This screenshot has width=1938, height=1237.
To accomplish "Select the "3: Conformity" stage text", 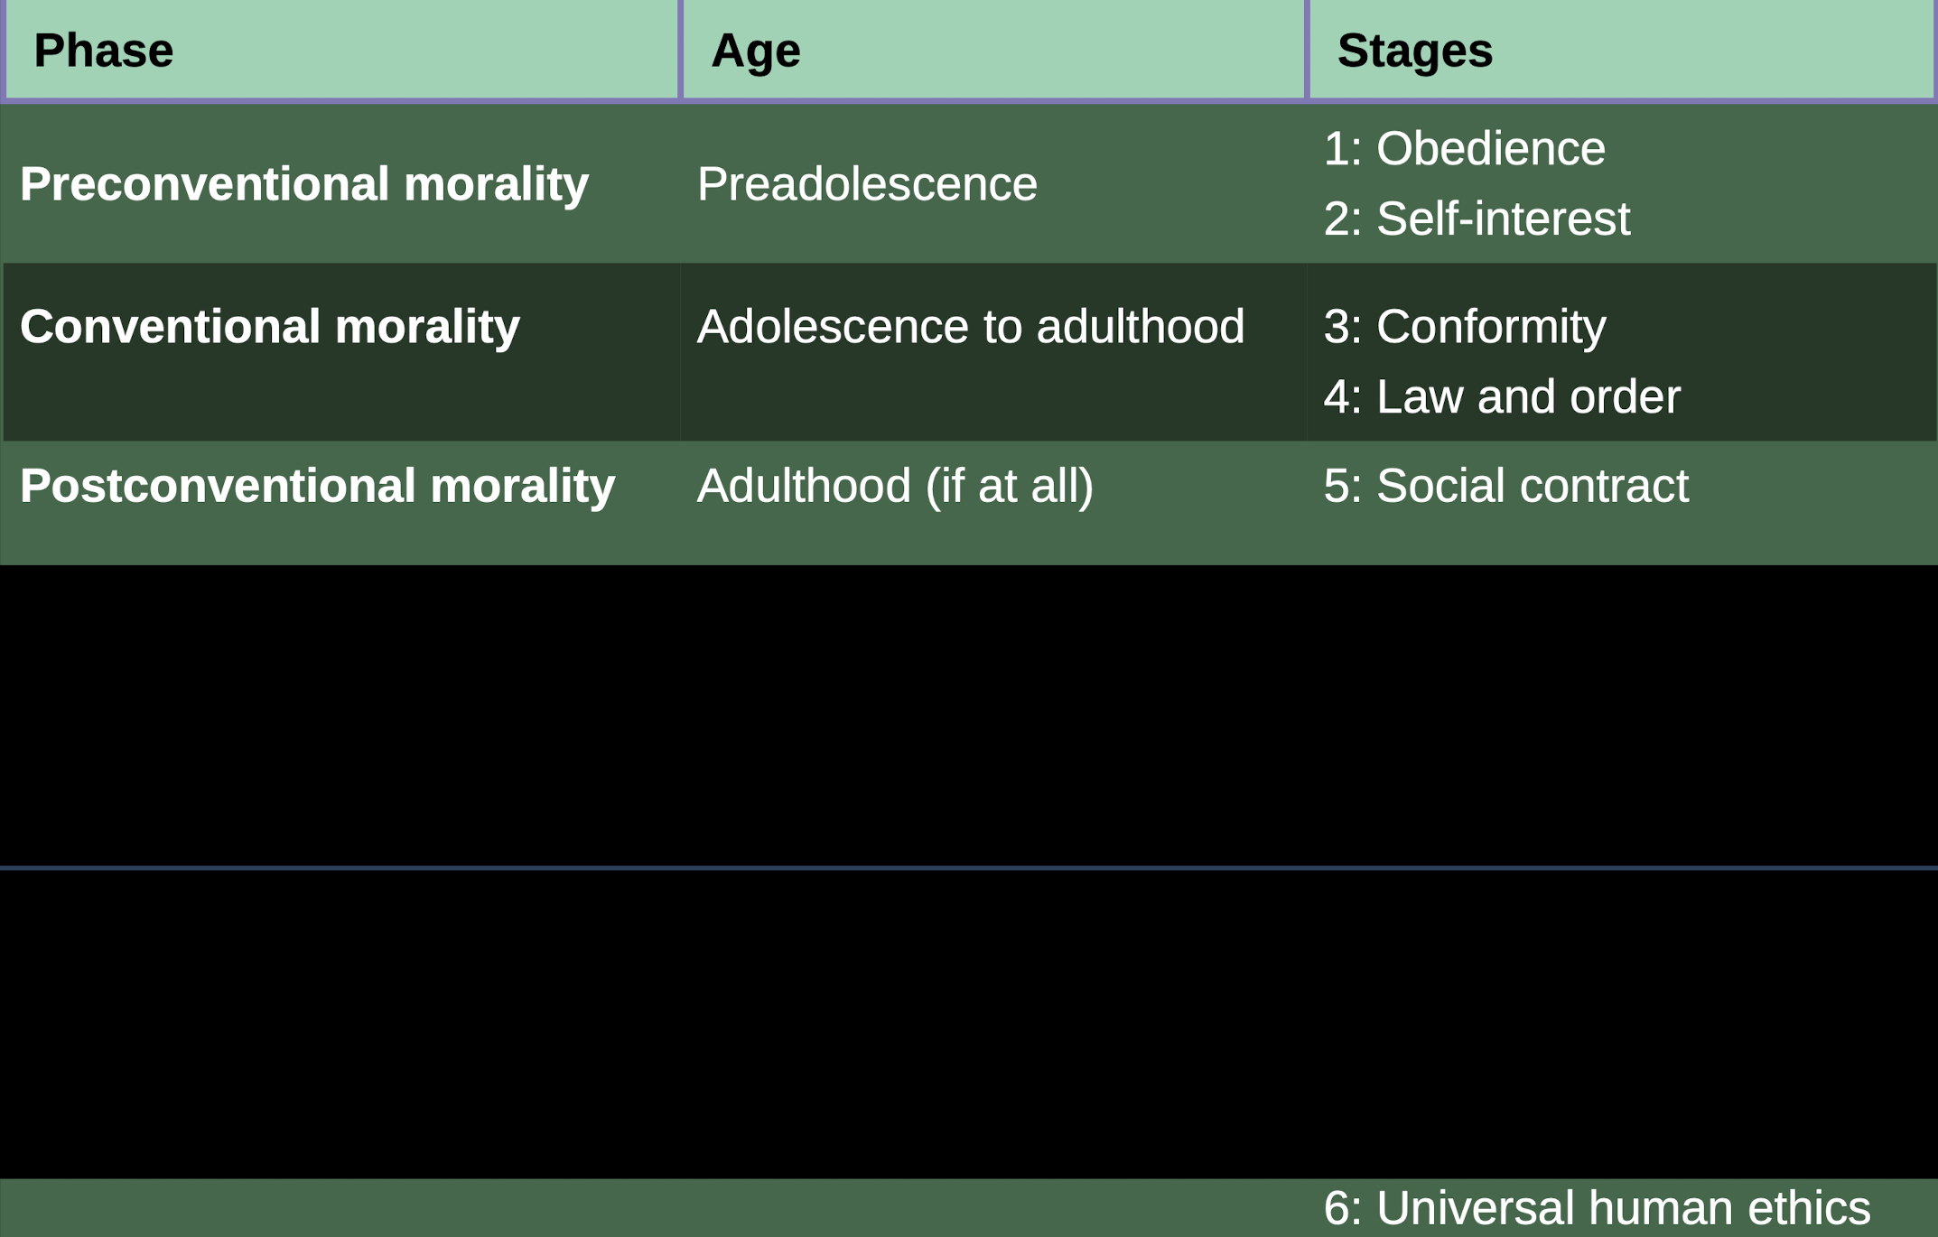I will coord(1464,326).
